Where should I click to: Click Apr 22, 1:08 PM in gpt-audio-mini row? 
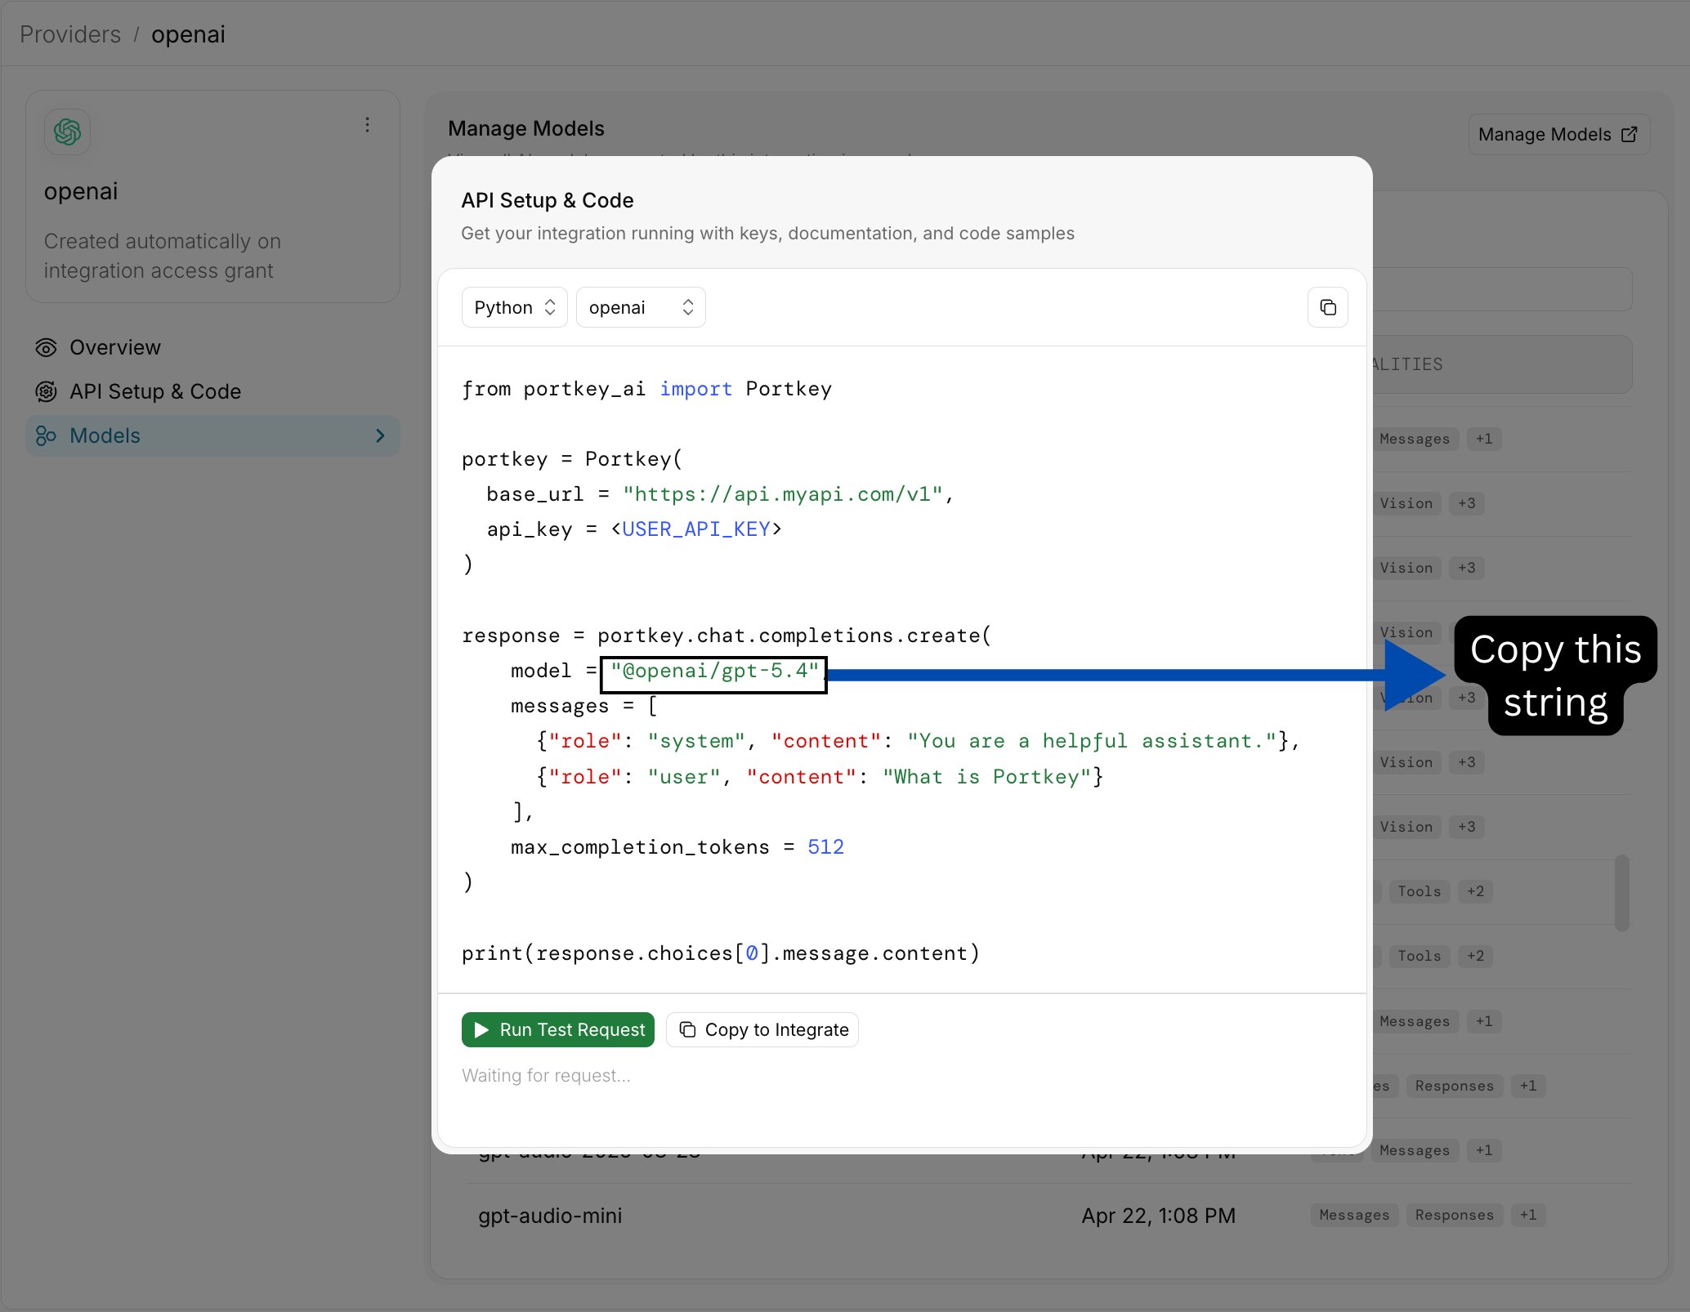pos(1158,1216)
